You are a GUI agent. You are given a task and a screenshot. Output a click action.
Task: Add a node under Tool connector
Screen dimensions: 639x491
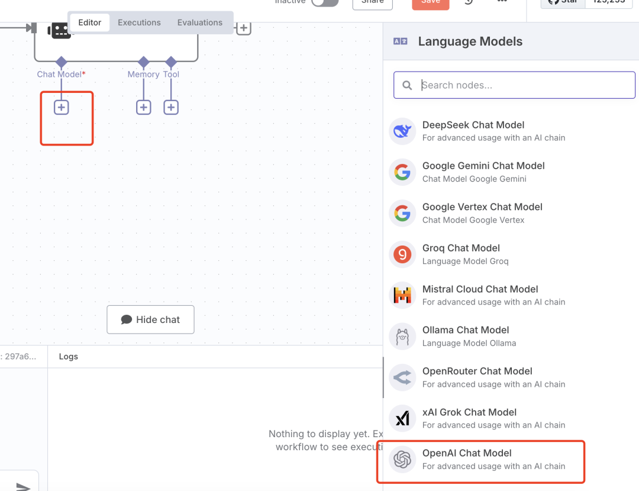click(171, 107)
